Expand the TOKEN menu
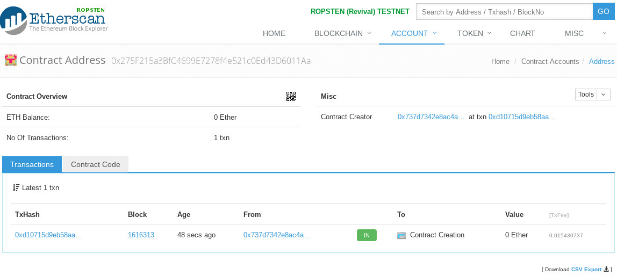617x276 pixels. (x=474, y=33)
